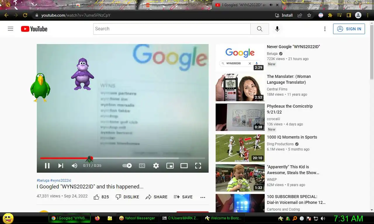Go to the YouTube home logo

click(x=34, y=29)
